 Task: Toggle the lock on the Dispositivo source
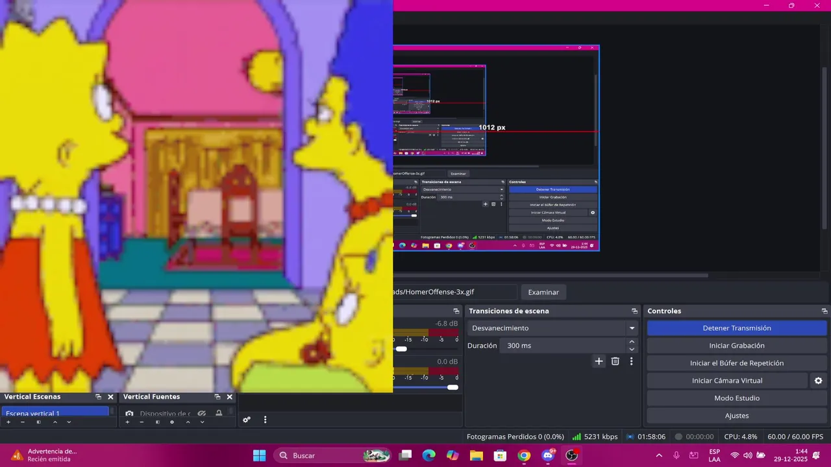pyautogui.click(x=219, y=413)
